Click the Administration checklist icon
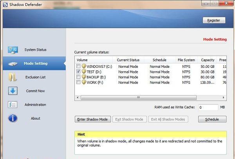This screenshot has height=159, width=235. pos(13,104)
